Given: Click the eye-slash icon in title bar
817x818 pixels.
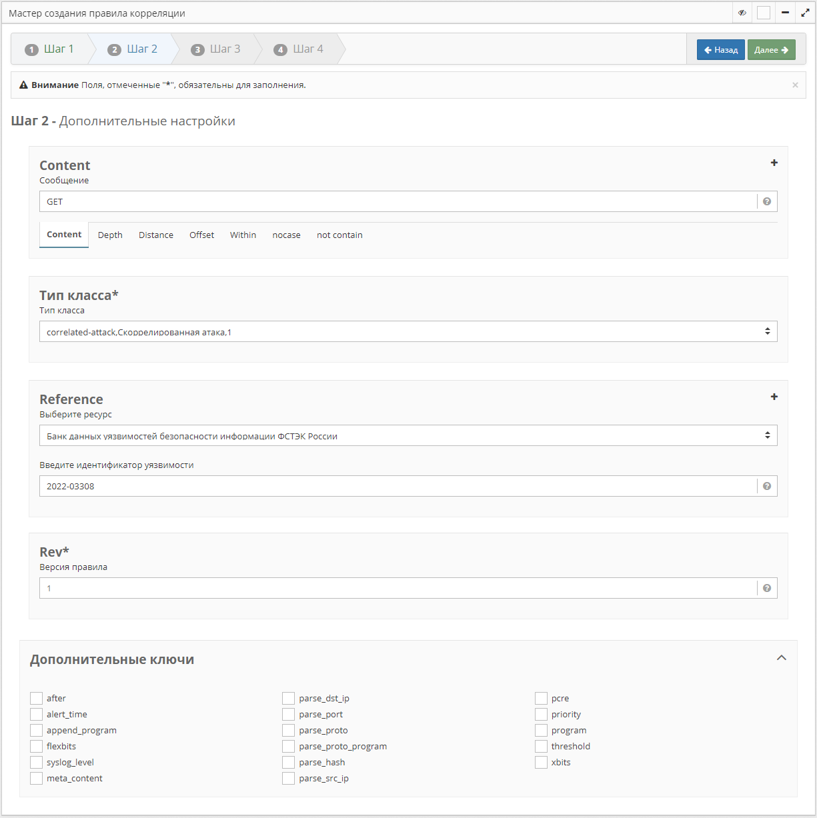Looking at the screenshot, I should [742, 13].
